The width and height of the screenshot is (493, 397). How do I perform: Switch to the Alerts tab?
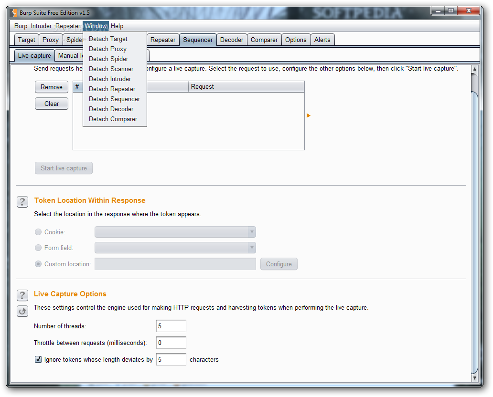click(322, 40)
